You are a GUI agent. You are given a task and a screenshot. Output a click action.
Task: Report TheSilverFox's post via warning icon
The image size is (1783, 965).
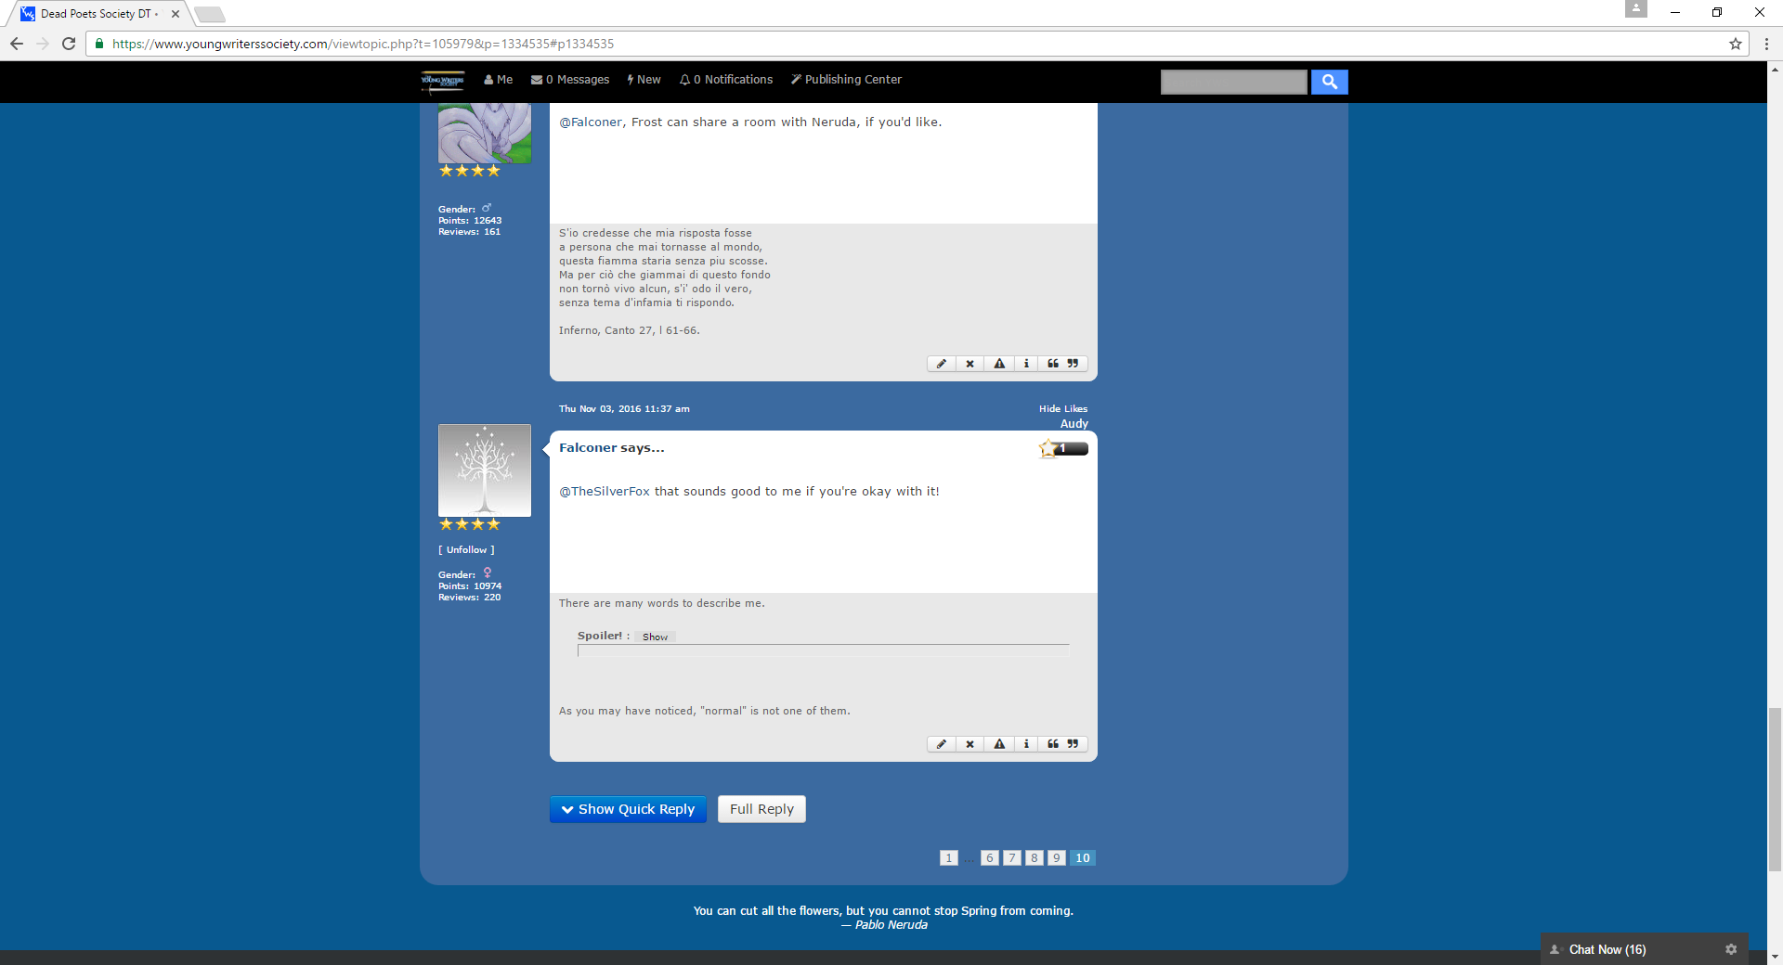[x=999, y=364]
